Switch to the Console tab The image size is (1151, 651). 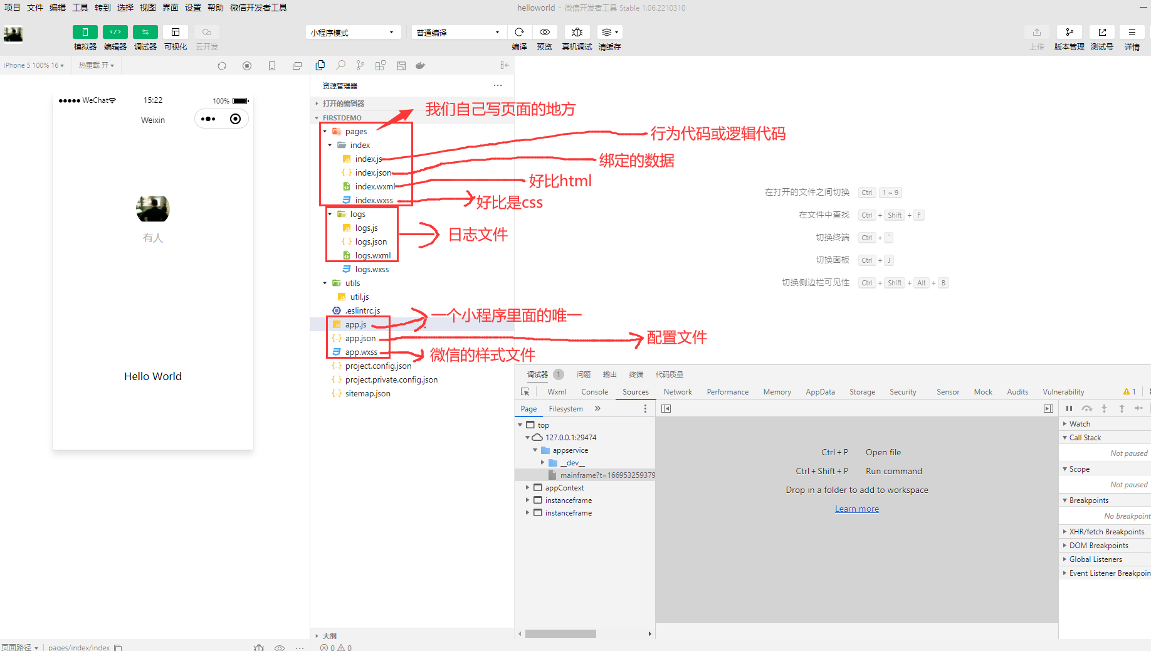pyautogui.click(x=594, y=392)
